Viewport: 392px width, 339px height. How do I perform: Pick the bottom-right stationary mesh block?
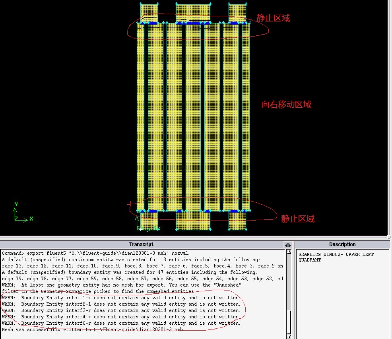pos(237,221)
